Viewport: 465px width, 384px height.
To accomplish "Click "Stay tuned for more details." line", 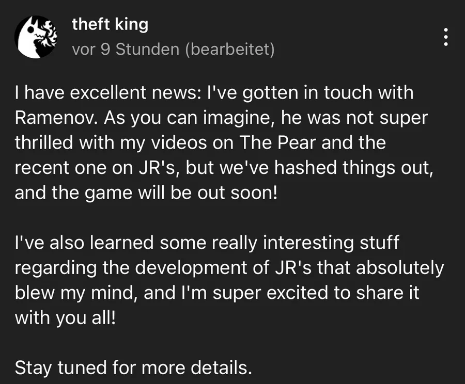I will point(133,367).
